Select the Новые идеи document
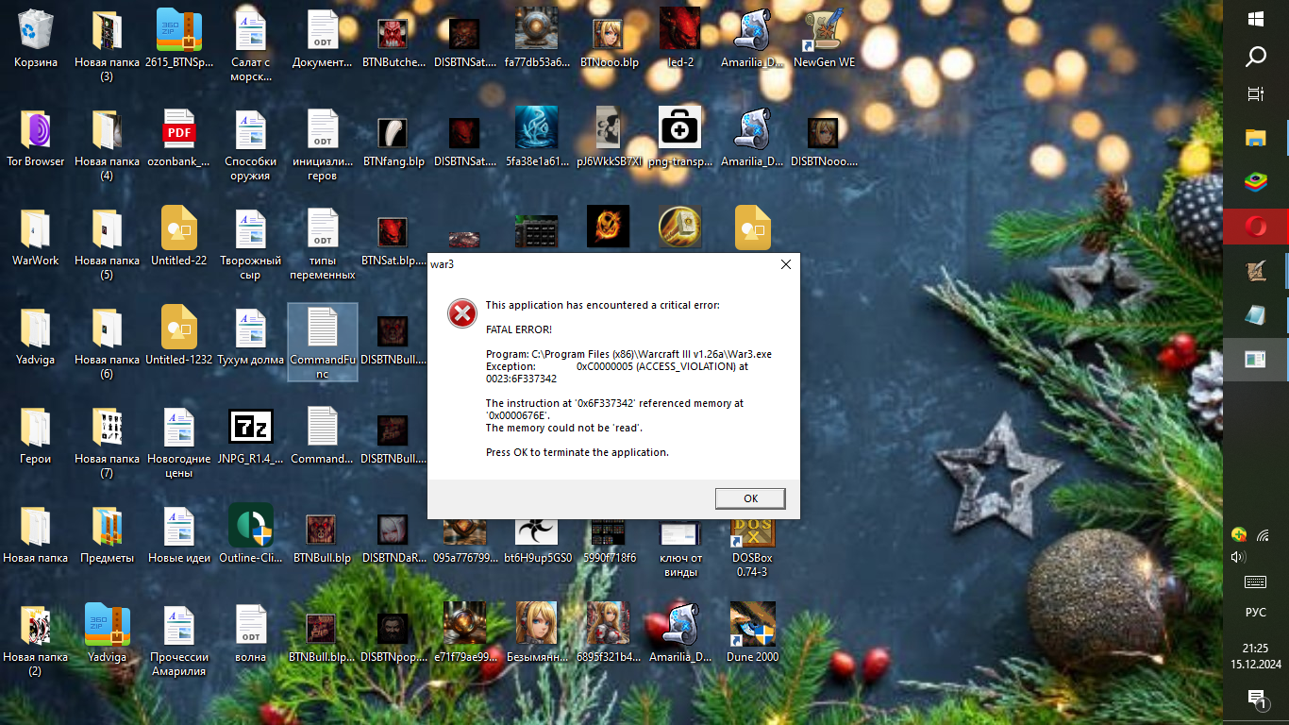The image size is (1289, 725). (179, 535)
